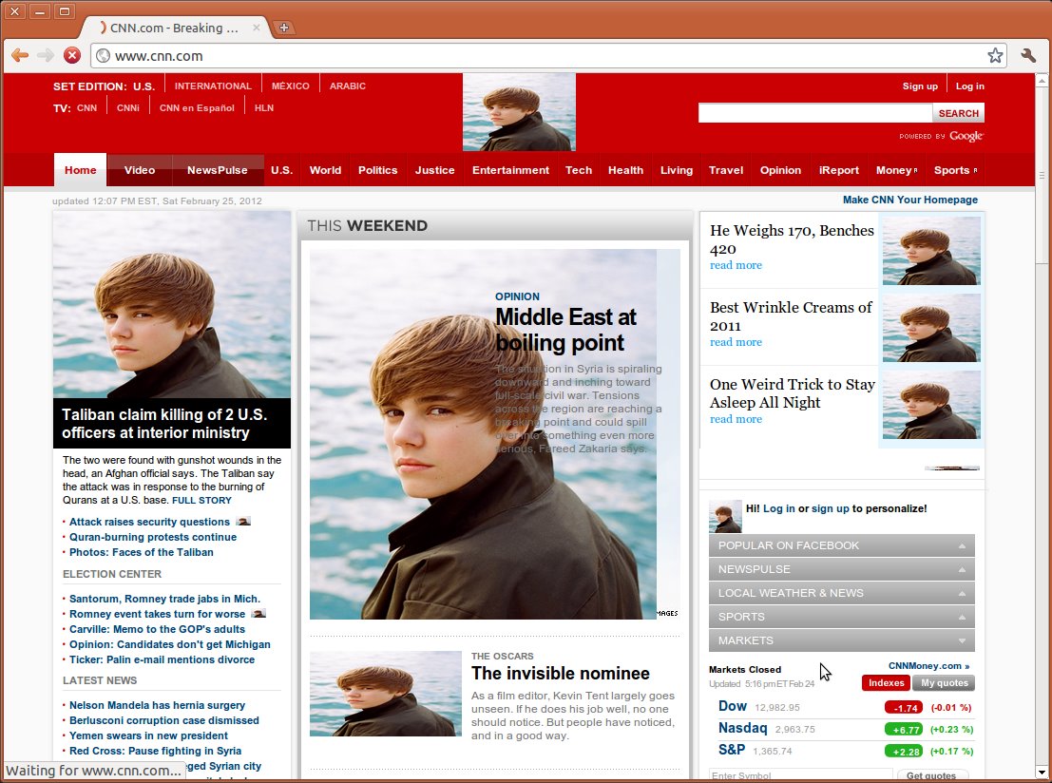Viewport: 1052px width, 783px height.
Task: Click the camera icon beside Attack raises security questions
Action: pyautogui.click(x=243, y=522)
